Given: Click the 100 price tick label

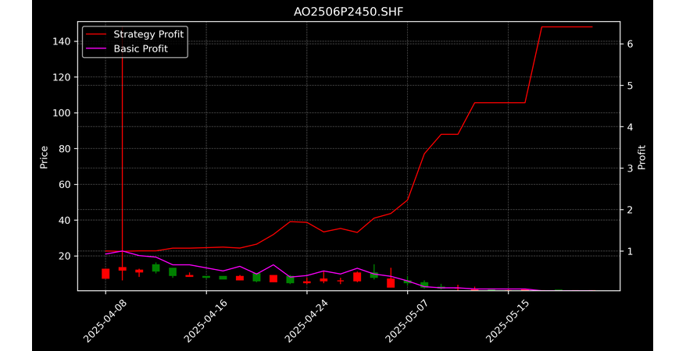Looking at the screenshot, I should pyautogui.click(x=63, y=113).
